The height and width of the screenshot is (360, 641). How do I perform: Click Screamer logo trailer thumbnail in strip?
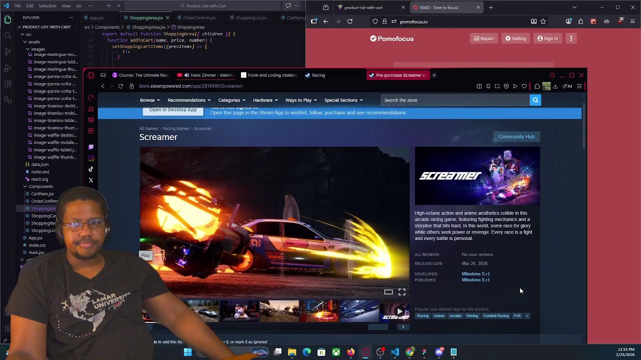click(395, 311)
